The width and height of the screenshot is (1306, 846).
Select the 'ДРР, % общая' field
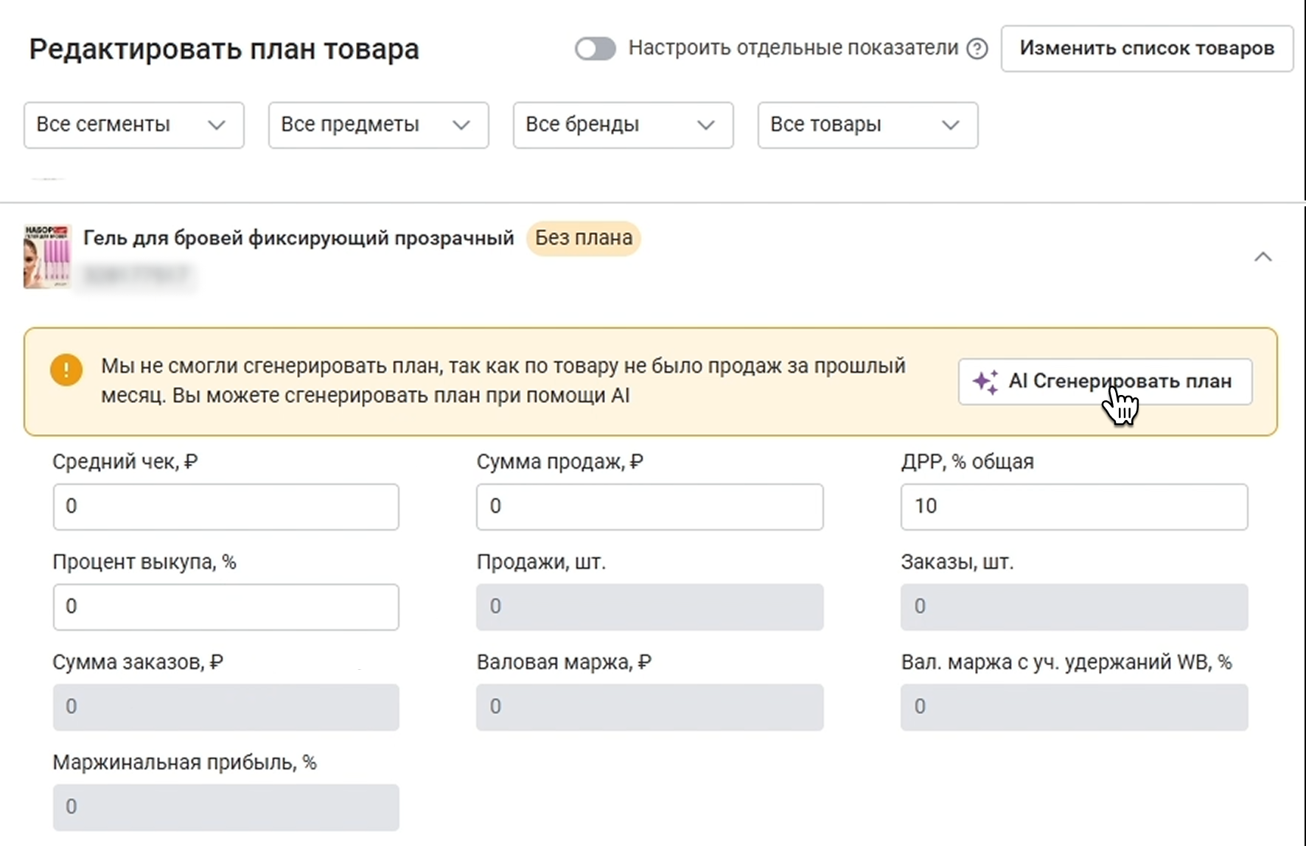1074,507
